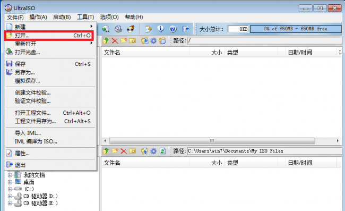Click the image path field showing /

264,41
